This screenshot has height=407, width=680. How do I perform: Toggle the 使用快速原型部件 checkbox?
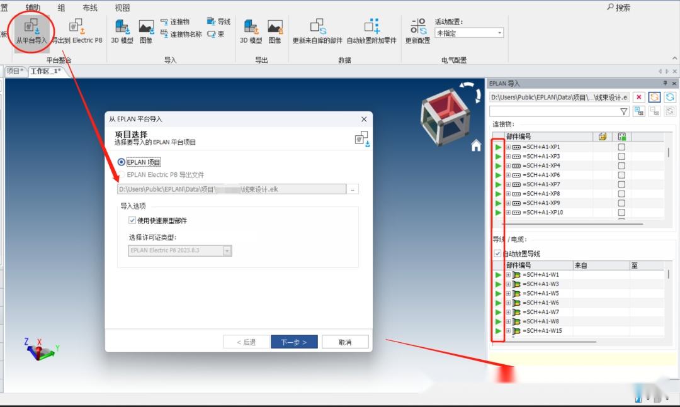[x=132, y=220]
